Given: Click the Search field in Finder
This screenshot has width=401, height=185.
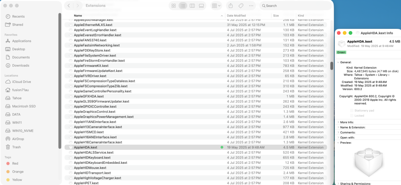Looking at the screenshot, I should pyautogui.click(x=295, y=6).
